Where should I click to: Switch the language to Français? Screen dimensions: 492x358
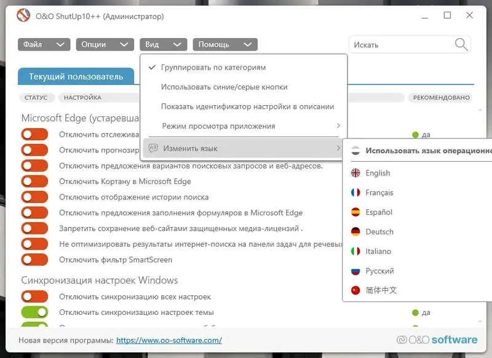pyautogui.click(x=379, y=193)
